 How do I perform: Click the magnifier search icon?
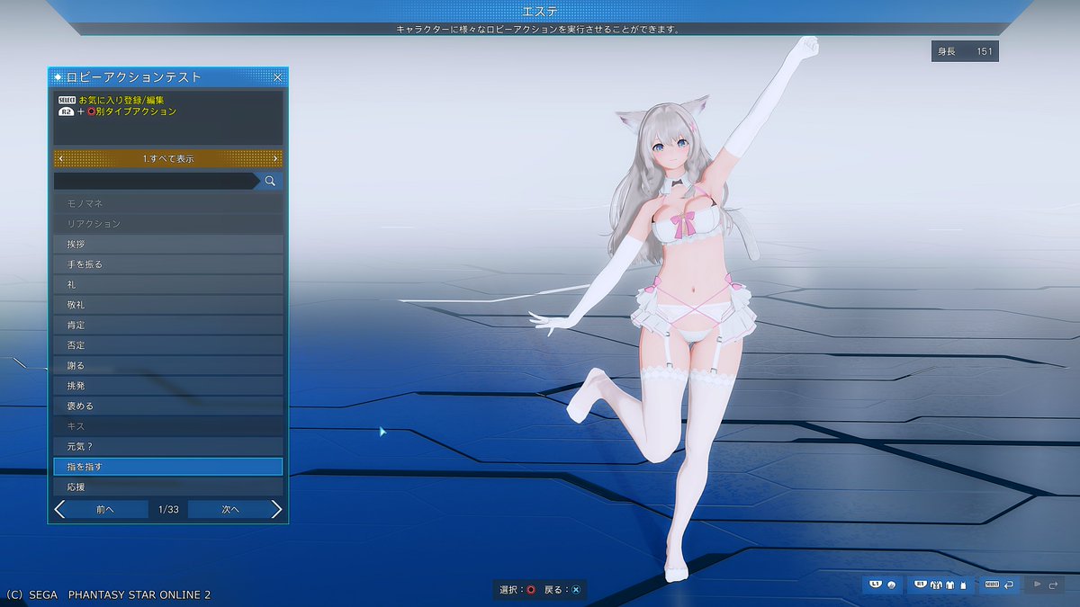[269, 182]
